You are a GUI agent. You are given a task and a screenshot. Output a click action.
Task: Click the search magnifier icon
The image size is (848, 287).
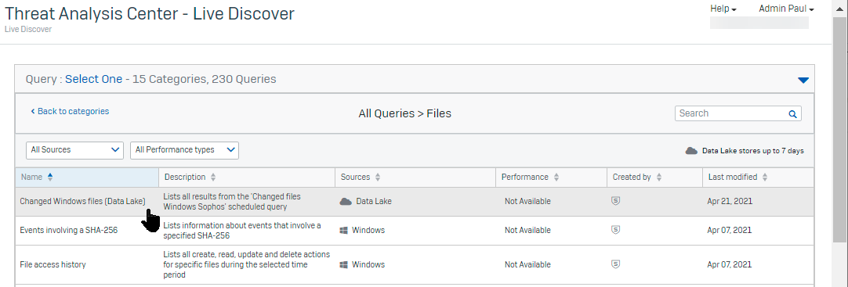point(792,114)
